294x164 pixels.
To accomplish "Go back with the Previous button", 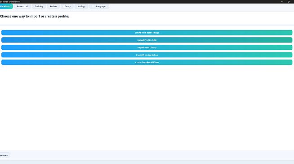I will coord(4,155).
